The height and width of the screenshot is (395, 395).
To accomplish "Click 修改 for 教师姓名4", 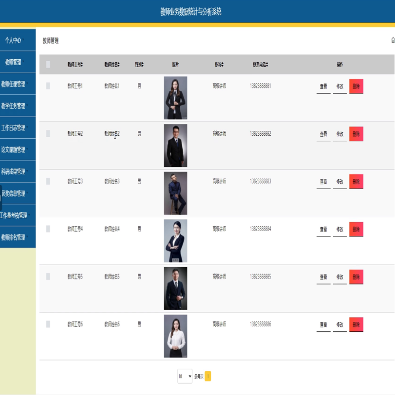I will pyautogui.click(x=340, y=229).
